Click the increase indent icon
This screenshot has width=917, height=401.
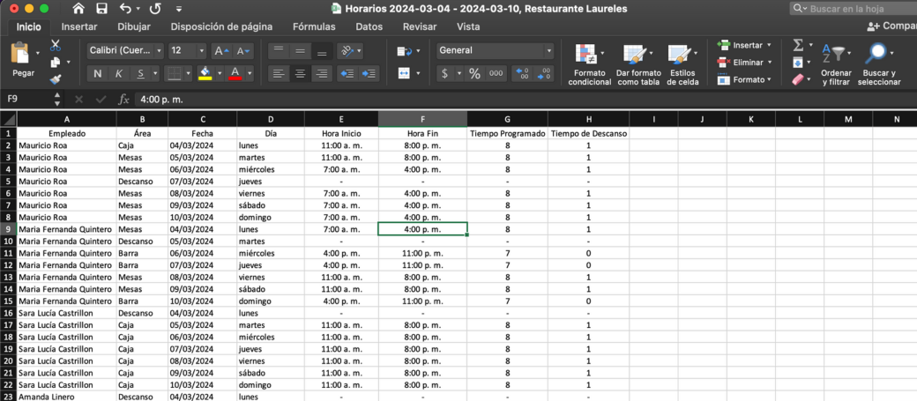369,74
